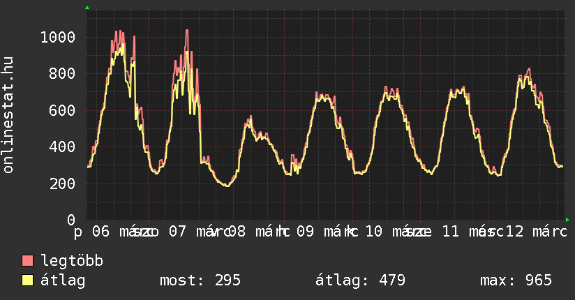
Task: Click the yellow átlag legend swatch
Action: (x=28, y=280)
